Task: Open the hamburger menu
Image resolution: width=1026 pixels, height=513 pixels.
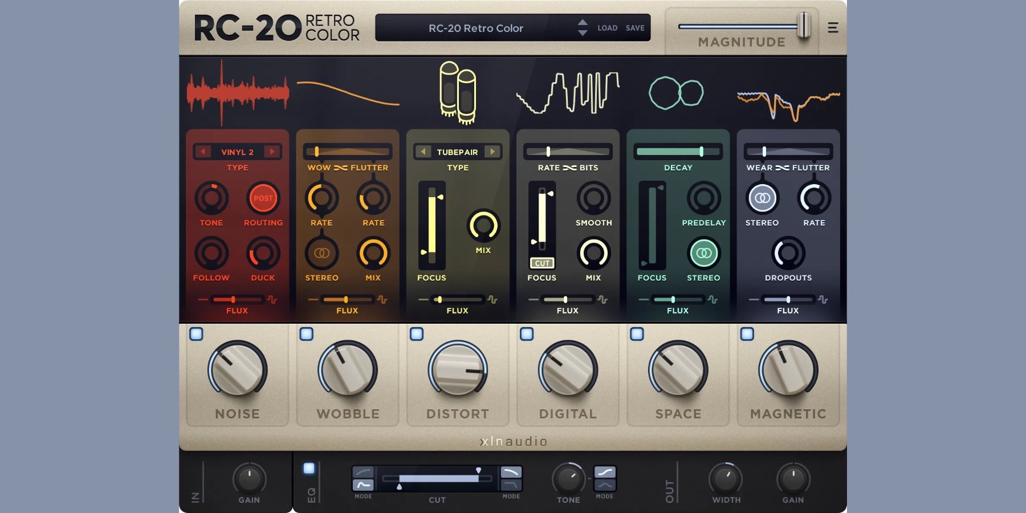Action: pos(832,27)
